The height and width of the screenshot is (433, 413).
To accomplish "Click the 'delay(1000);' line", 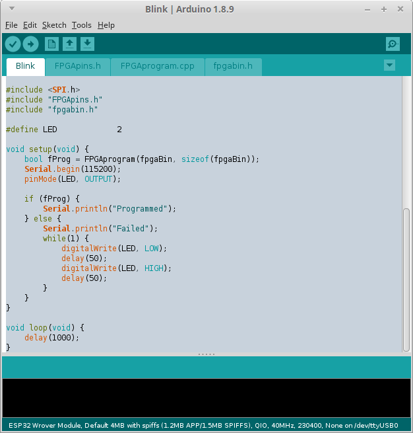I will [x=52, y=337].
